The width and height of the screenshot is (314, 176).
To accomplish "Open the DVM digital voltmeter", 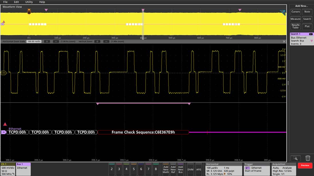I will (x=190, y=169).
